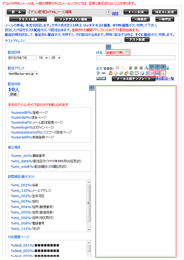Viewport: 184px width, 260px height.
Task: Click the 詳細 button under 配信件数
Action: coord(13,94)
